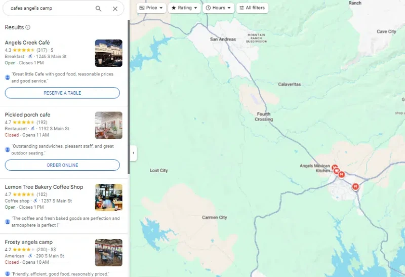The image size is (405, 277).
Task: Click the star icon in Rating filter
Action: (x=174, y=8)
